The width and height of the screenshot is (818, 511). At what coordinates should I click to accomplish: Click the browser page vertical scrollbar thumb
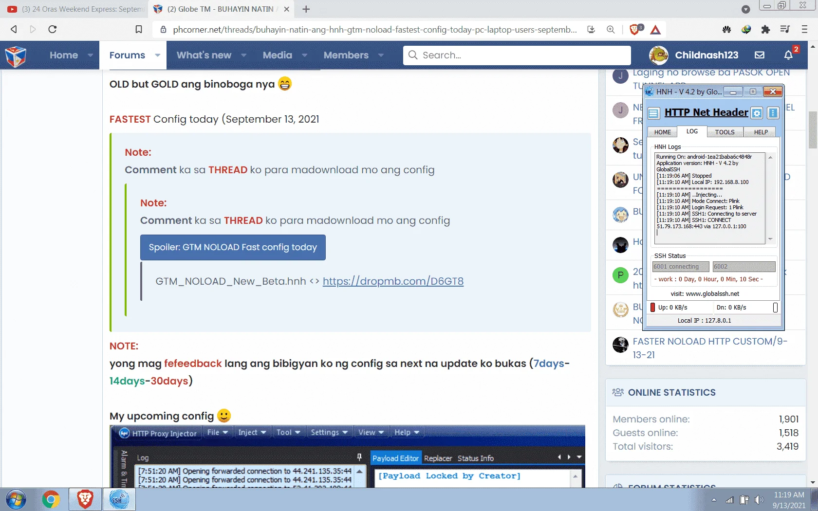[813, 130]
